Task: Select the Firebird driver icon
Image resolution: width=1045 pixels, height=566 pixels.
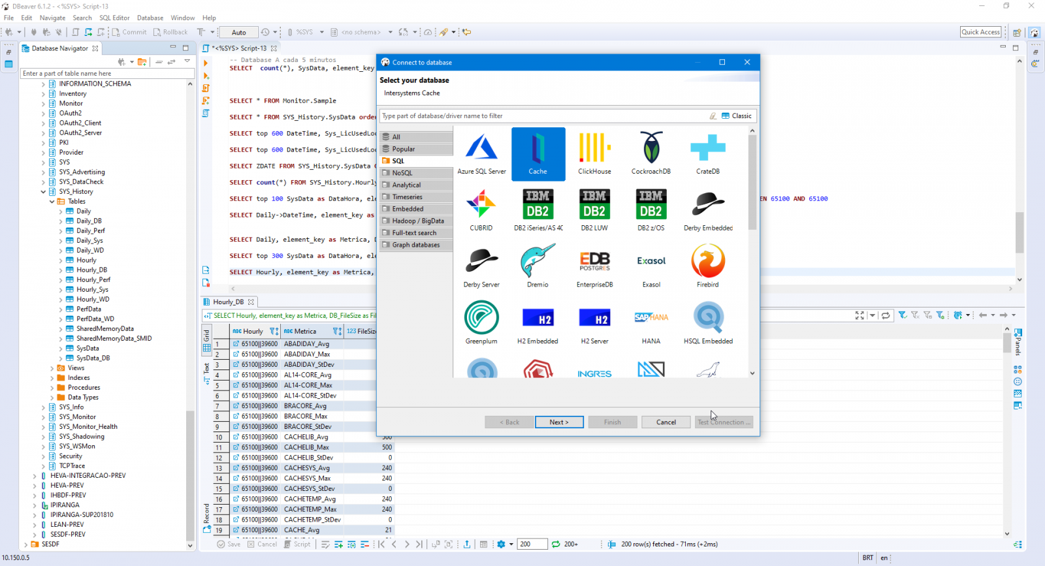Action: click(708, 267)
